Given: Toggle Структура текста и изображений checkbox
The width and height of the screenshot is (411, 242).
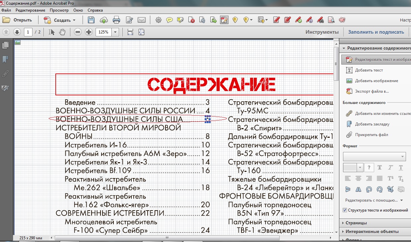Looking at the screenshot, I should (x=345, y=210).
